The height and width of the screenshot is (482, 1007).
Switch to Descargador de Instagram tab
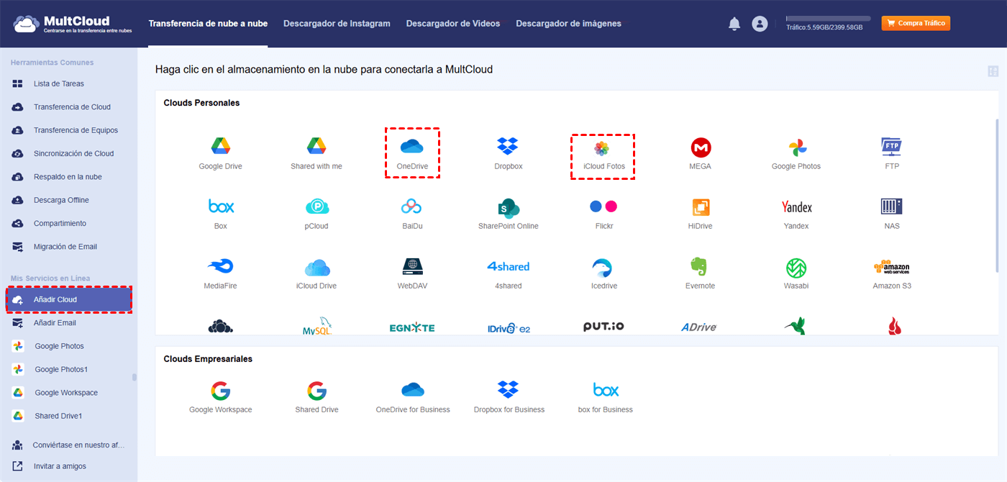[337, 24]
